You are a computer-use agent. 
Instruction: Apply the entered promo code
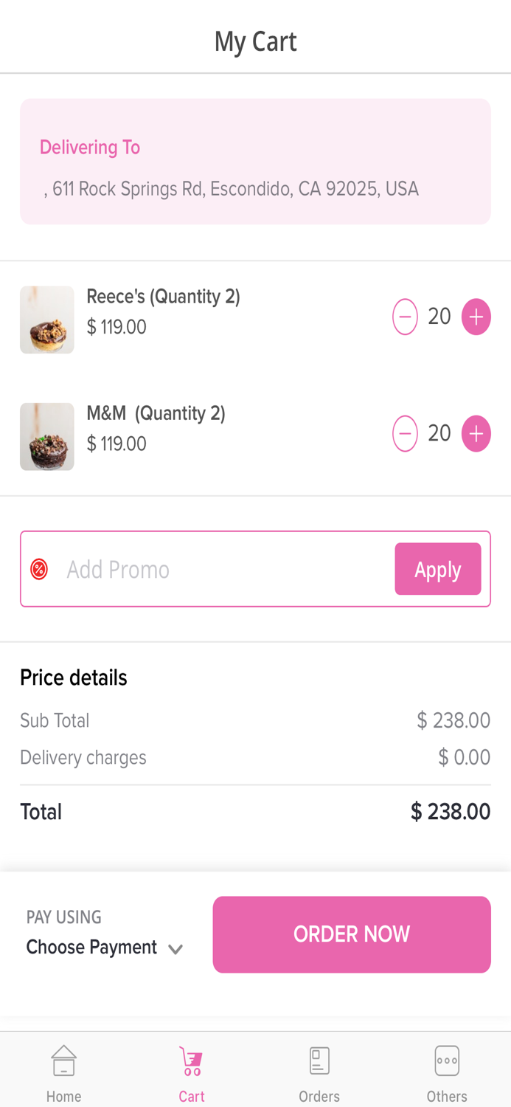click(437, 569)
